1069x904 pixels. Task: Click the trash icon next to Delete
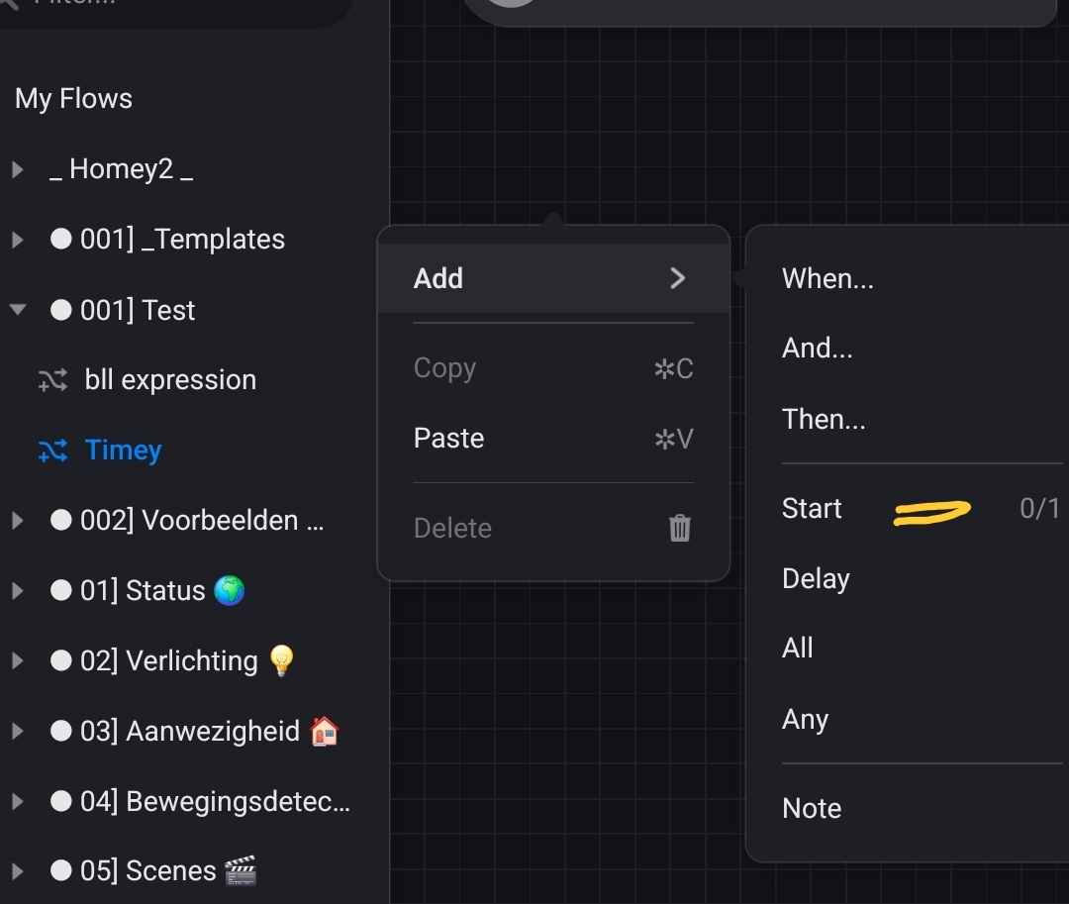point(680,528)
